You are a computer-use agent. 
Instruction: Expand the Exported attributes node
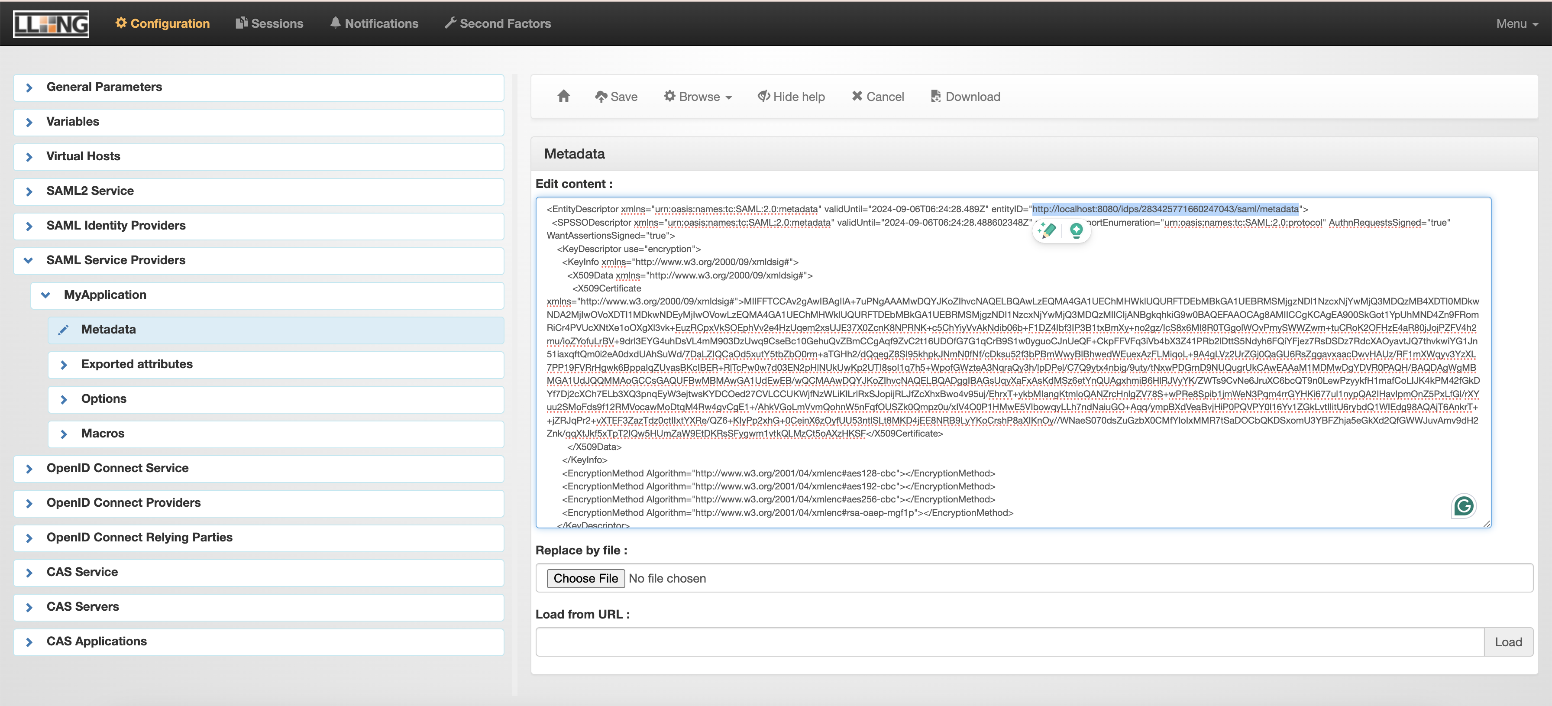click(x=64, y=364)
